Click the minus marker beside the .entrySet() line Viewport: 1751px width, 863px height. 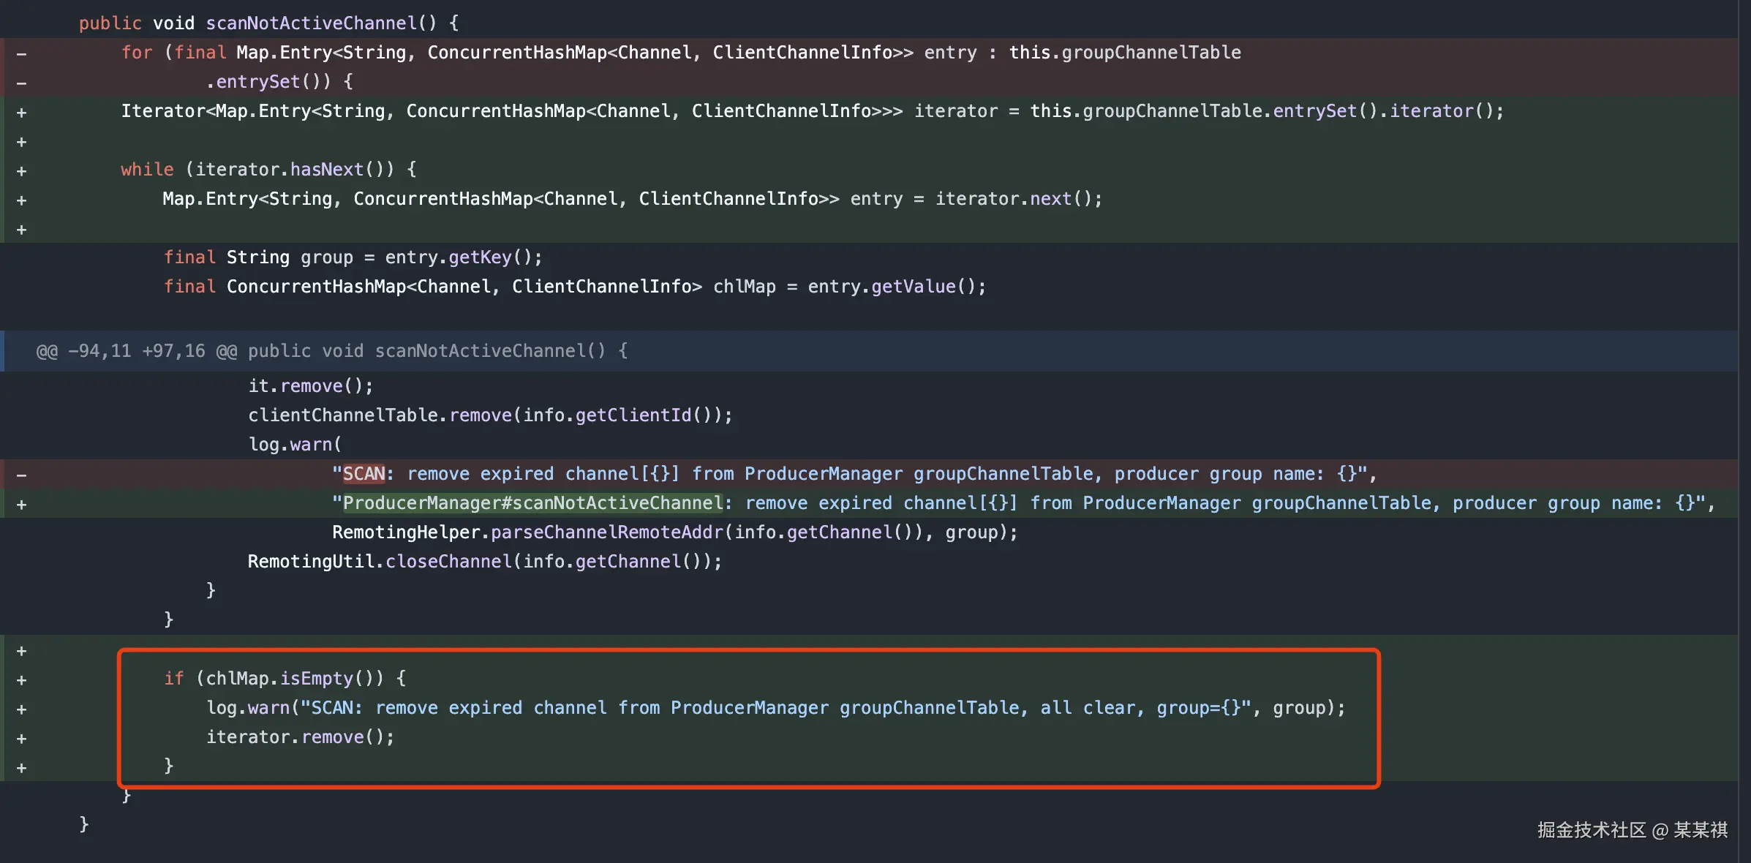click(x=21, y=83)
